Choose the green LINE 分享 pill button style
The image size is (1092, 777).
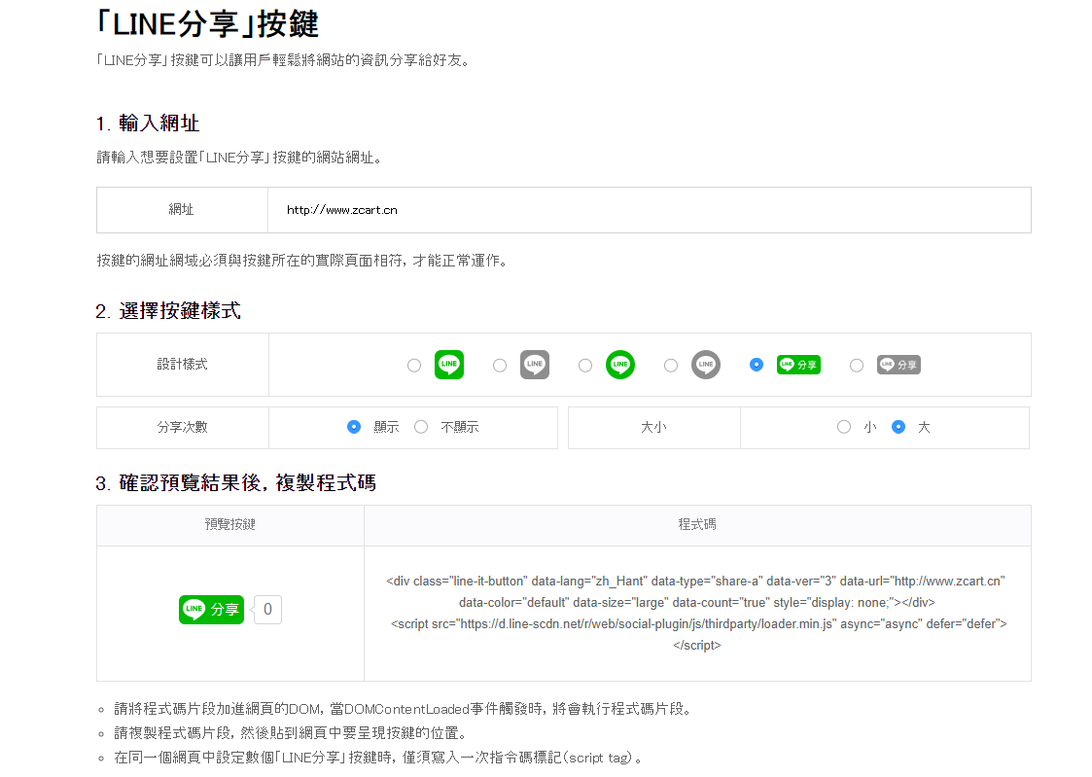pos(798,365)
